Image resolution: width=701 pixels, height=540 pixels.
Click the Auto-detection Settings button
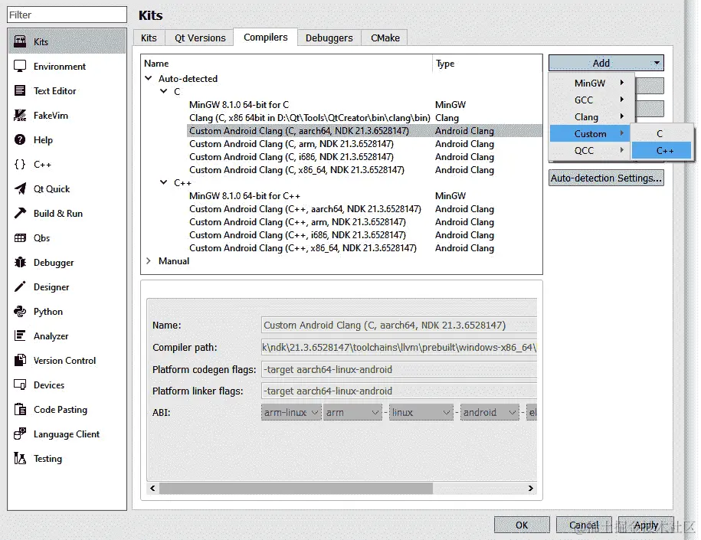[606, 178]
